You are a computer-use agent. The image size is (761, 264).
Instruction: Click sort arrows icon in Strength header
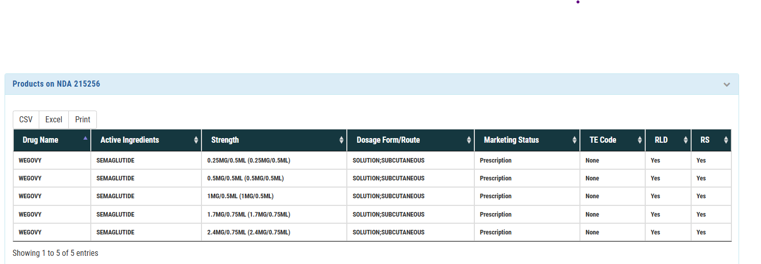(341, 140)
